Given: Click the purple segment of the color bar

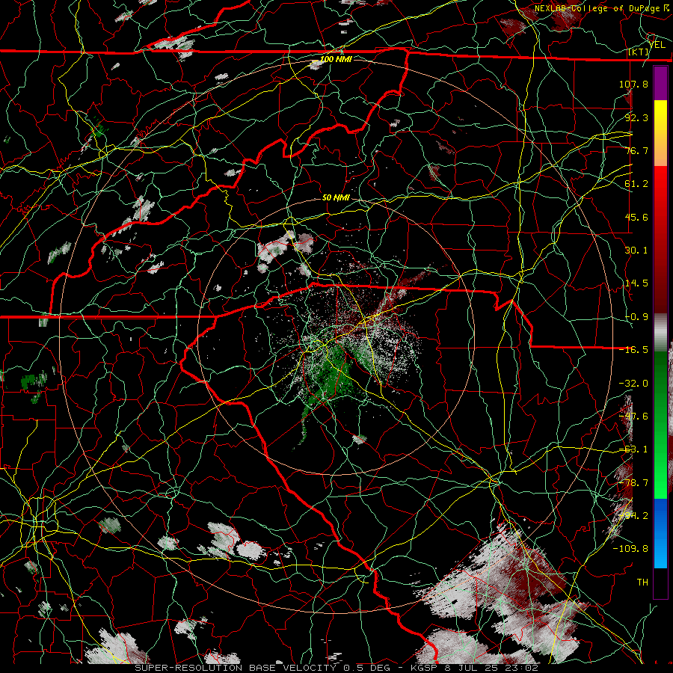Looking at the screenshot, I should point(660,84).
